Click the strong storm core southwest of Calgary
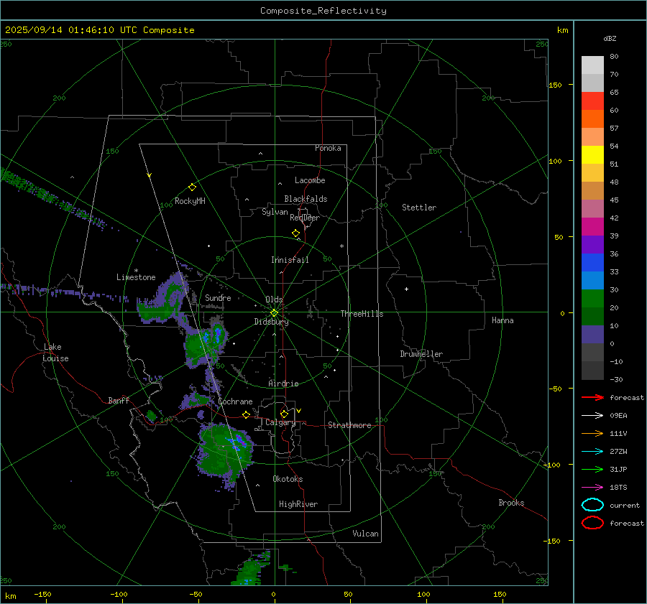Image resolution: width=647 pixels, height=604 pixels. point(239,442)
